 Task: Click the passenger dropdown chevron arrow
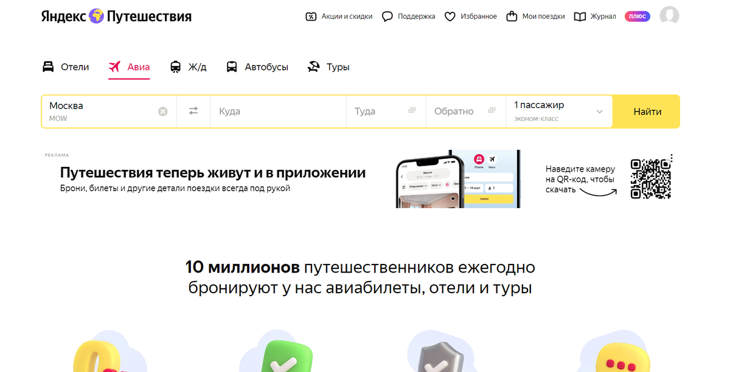pyautogui.click(x=599, y=112)
